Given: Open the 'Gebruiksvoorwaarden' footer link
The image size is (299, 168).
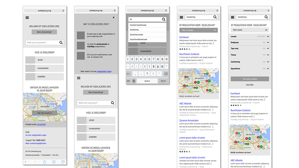Looking at the screenshot, I should [33, 155].
